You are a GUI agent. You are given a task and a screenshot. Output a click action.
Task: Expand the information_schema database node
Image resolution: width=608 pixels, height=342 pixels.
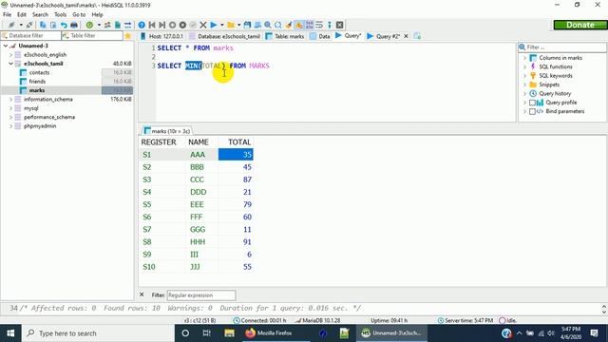click(x=10, y=99)
